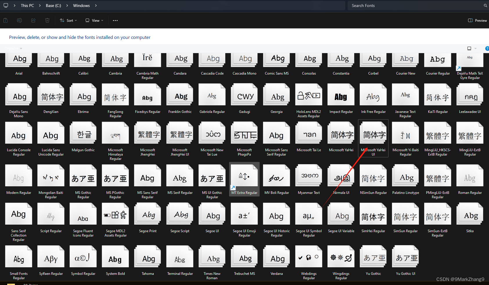This screenshot has height=285, width=489.
Task: Select the Verdana font icon
Action: click(277, 256)
